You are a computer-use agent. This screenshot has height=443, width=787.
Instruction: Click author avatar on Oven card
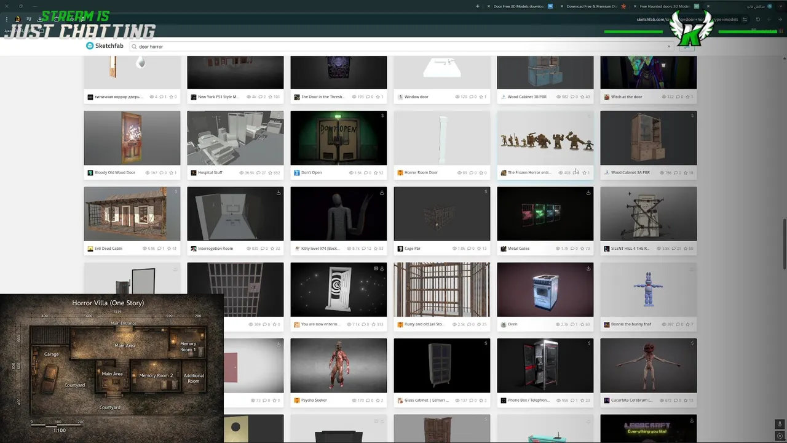[503, 325]
